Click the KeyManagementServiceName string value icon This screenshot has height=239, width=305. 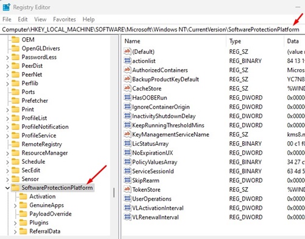pyautogui.click(x=127, y=134)
